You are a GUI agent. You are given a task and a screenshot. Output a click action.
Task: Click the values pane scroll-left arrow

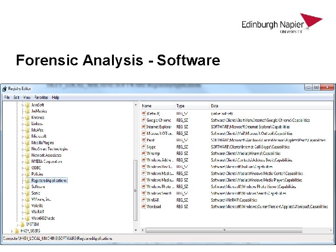[143, 230]
